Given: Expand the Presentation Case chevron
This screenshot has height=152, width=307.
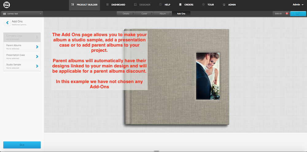Looking at the screenshot, I should (37, 56).
